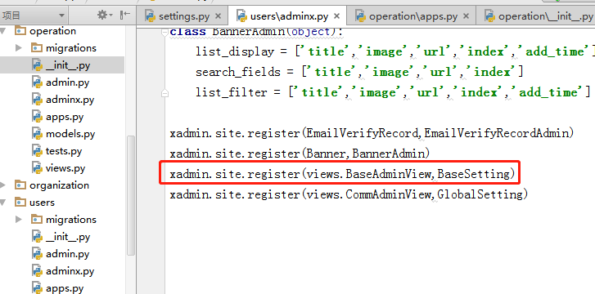Viewport: 595px width, 294px height.
Task: Expand migrations folder under operation
Action: (x=19, y=47)
